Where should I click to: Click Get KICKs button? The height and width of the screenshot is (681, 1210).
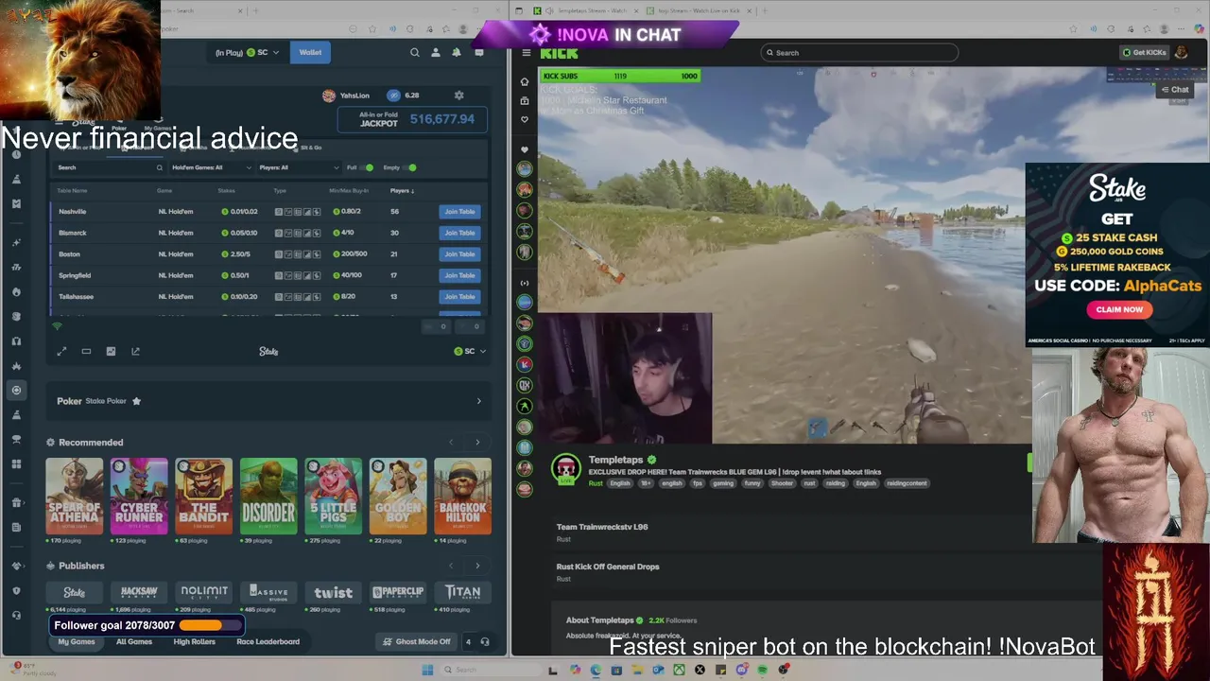[1145, 53]
